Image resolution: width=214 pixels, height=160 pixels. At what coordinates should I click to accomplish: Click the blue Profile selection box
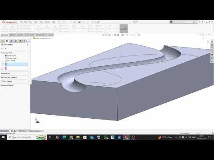(16, 64)
